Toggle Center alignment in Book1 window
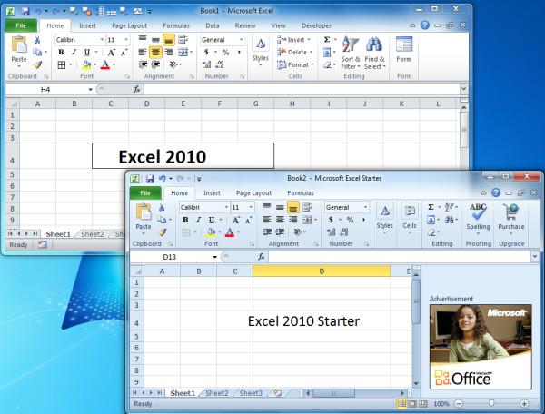 pyautogui.click(x=155, y=52)
